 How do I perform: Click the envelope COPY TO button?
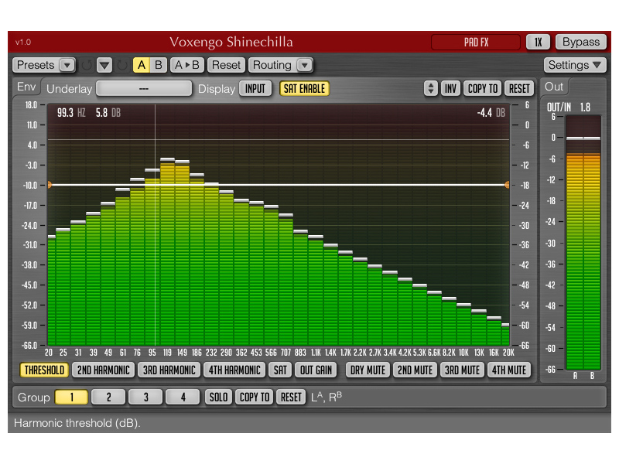pos(483,88)
